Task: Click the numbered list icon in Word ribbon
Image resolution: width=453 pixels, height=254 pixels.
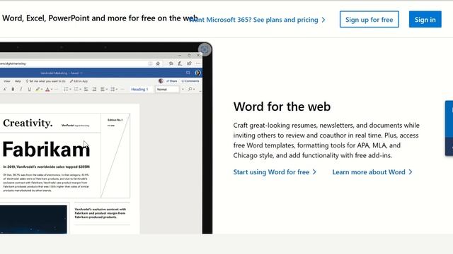Action: point(76,89)
